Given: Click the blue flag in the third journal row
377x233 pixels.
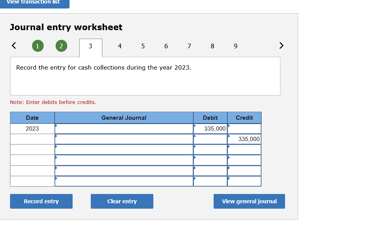Looking at the screenshot, I should [x=57, y=147].
